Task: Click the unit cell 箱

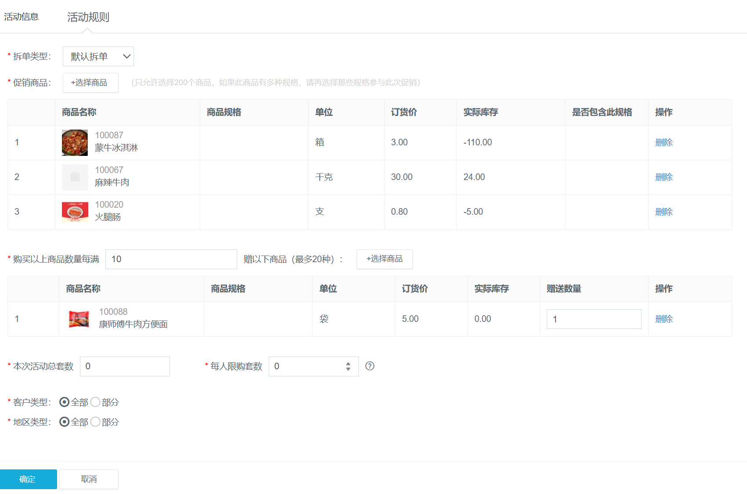Action: [320, 142]
